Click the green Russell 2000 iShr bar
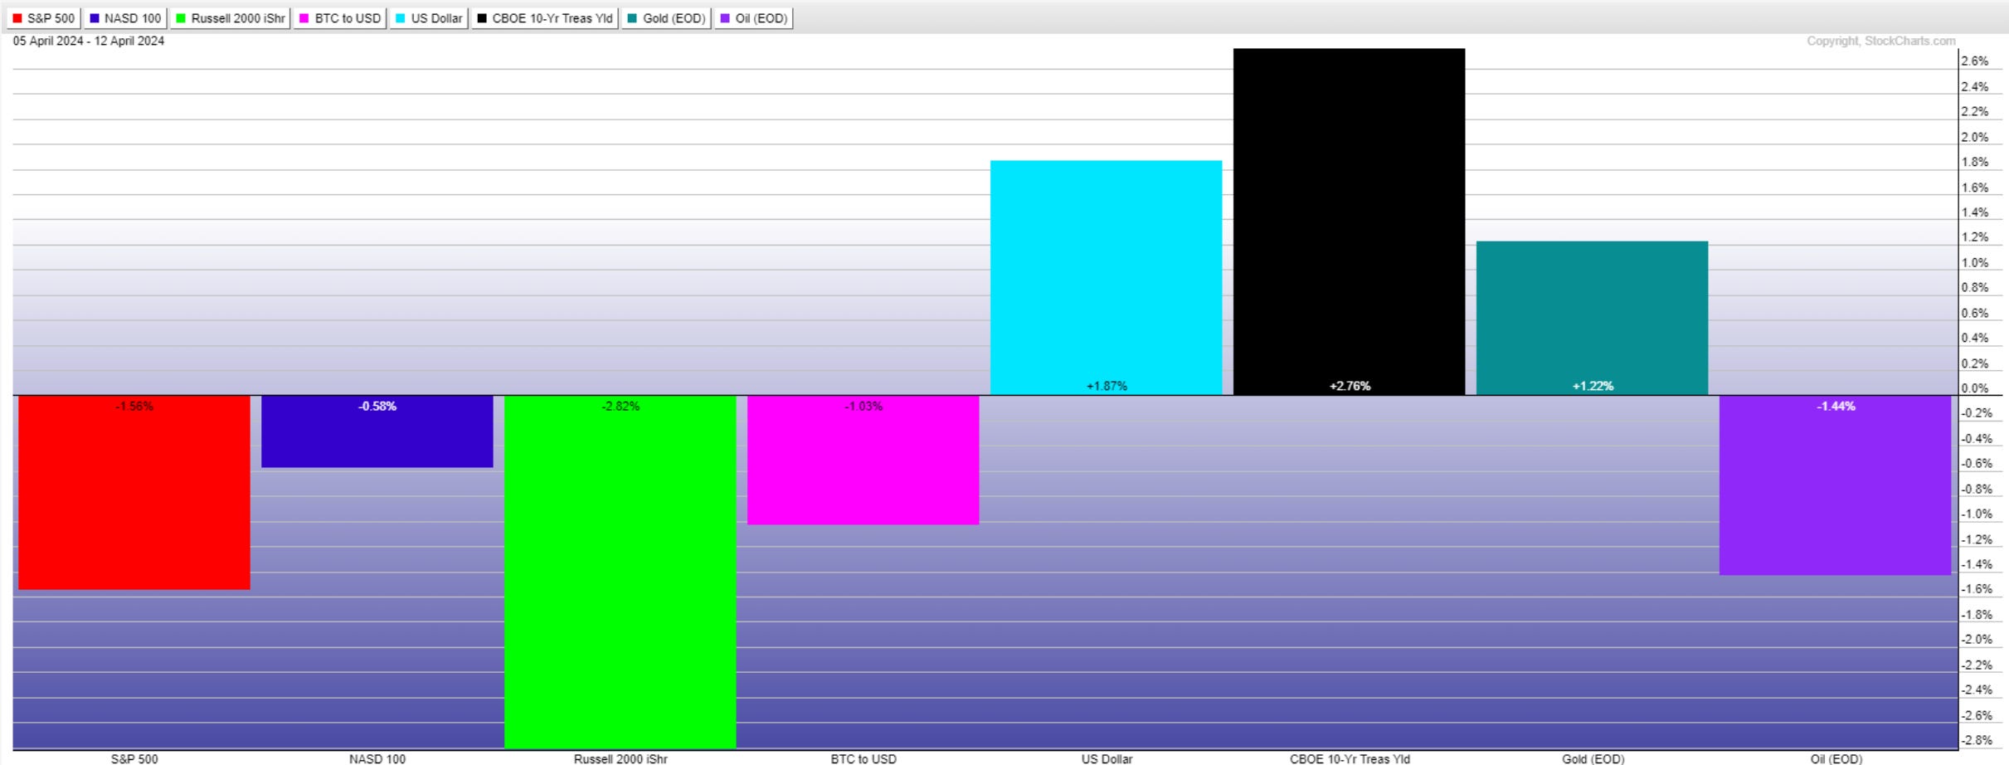 click(620, 572)
